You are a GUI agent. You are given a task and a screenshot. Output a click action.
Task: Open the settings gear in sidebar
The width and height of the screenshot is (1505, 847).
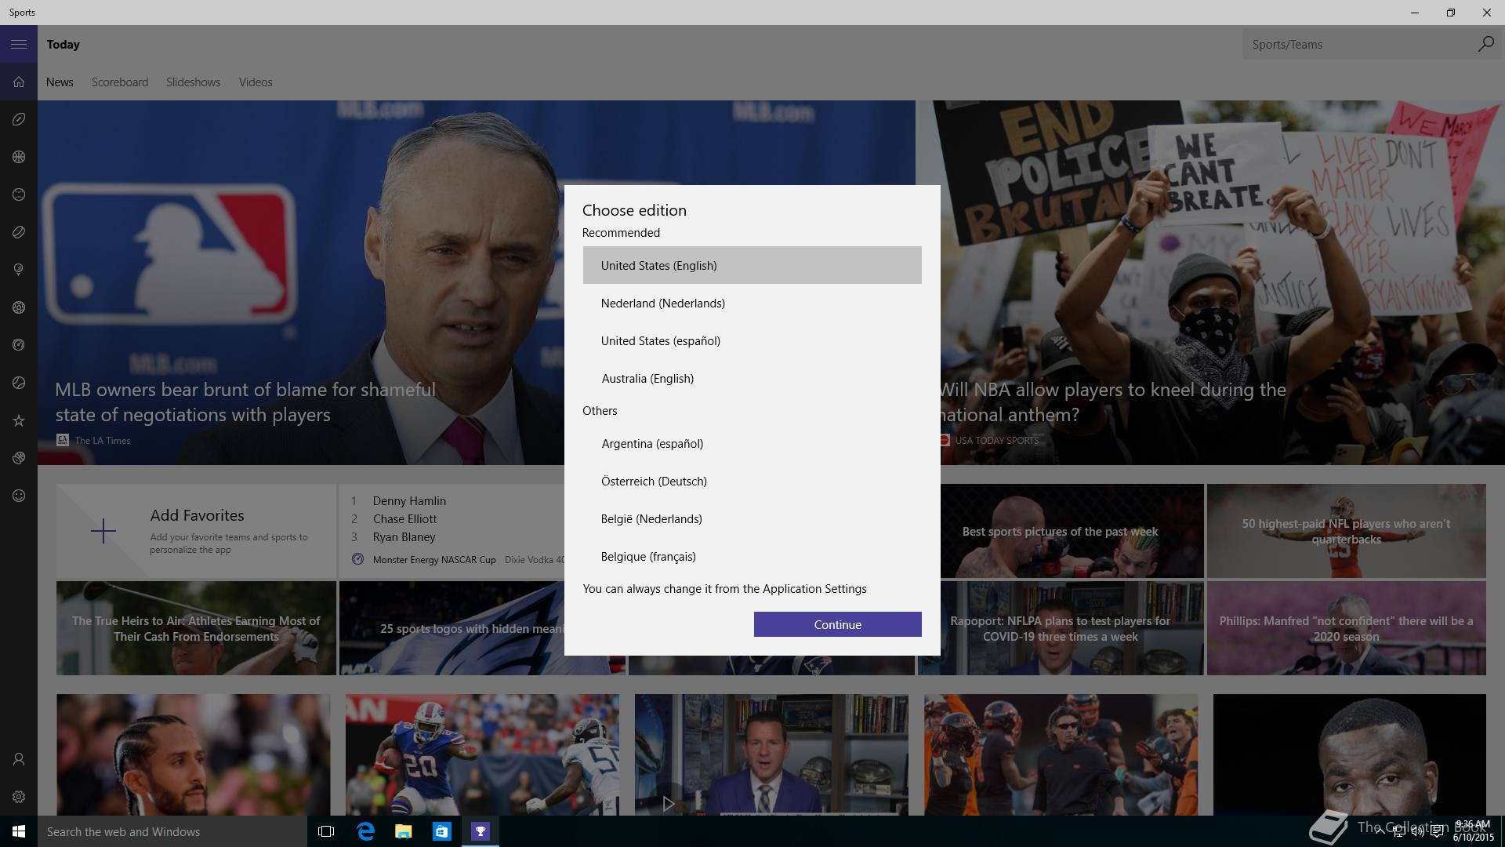pos(19,797)
